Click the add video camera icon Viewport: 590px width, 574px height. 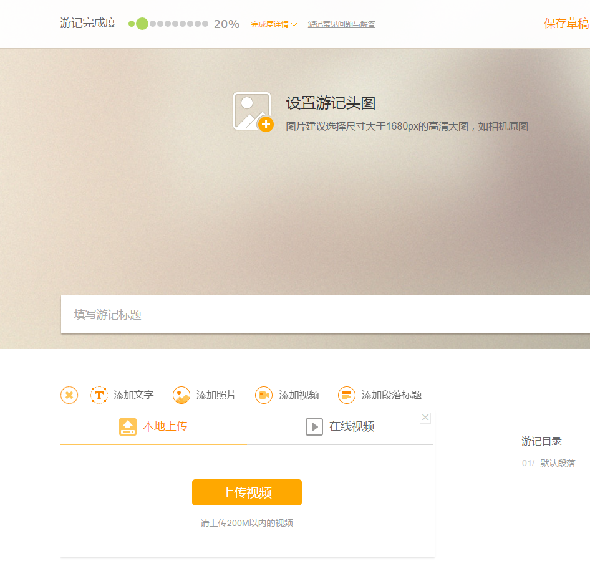pyautogui.click(x=264, y=395)
